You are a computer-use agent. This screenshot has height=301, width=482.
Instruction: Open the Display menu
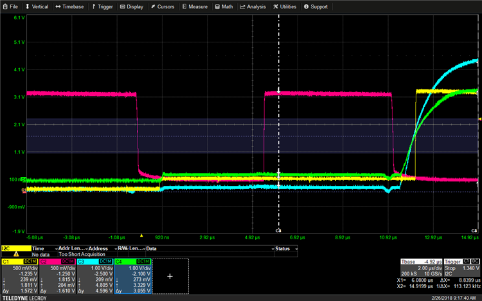point(132,6)
